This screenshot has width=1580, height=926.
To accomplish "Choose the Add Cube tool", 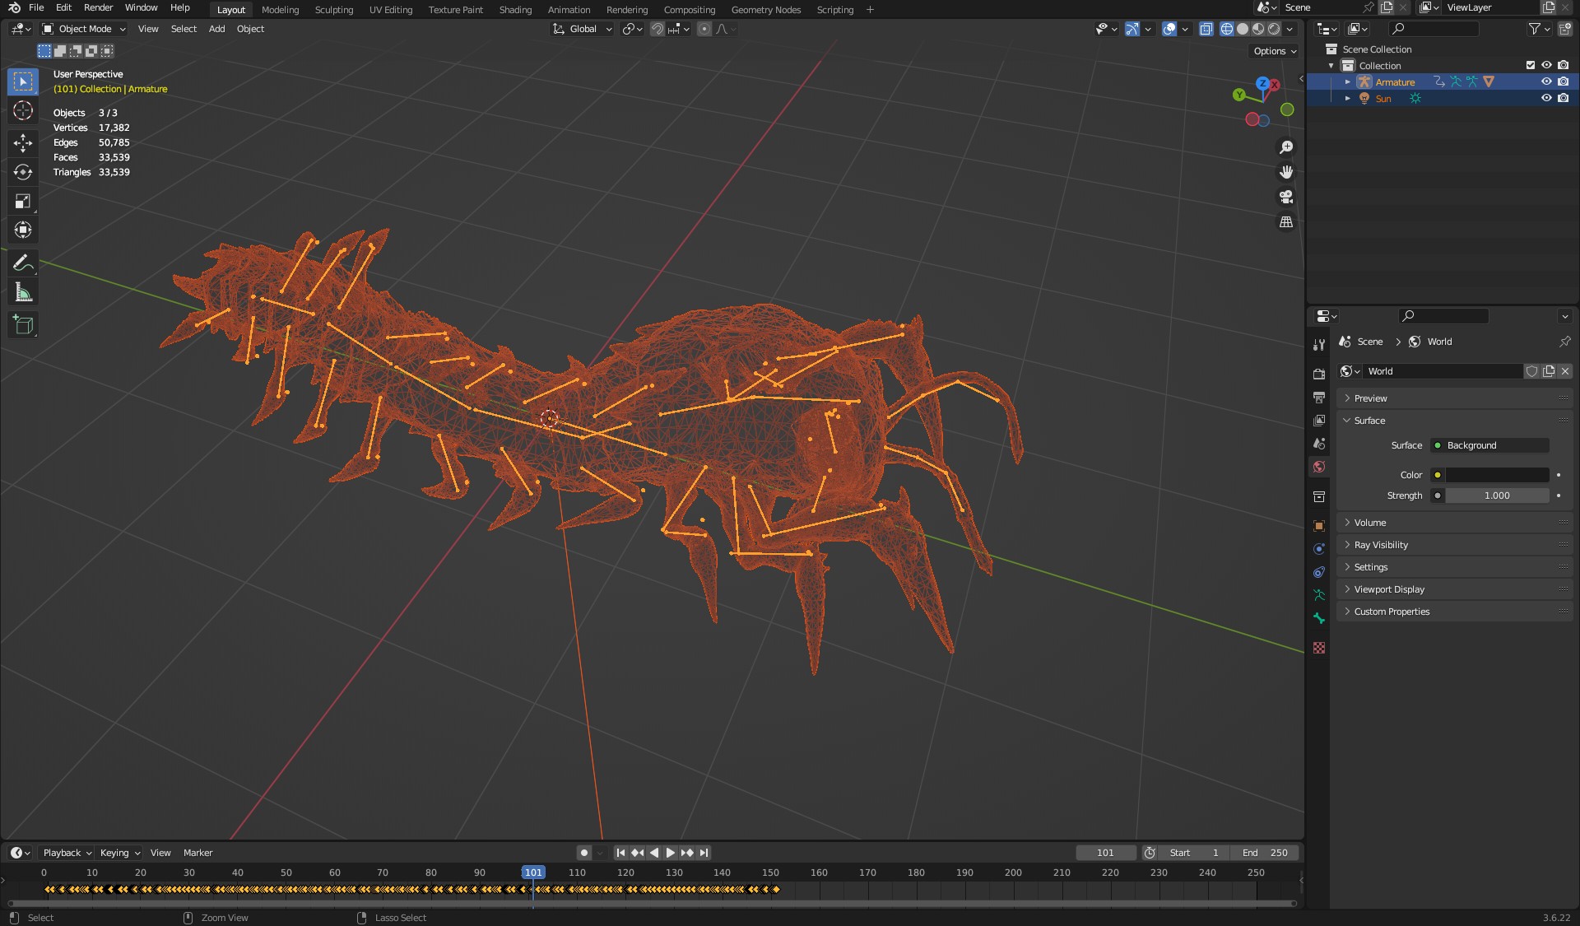I will point(23,325).
